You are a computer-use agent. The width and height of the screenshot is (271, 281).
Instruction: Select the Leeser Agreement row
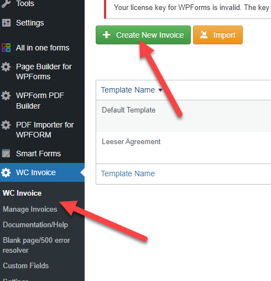pyautogui.click(x=184, y=147)
